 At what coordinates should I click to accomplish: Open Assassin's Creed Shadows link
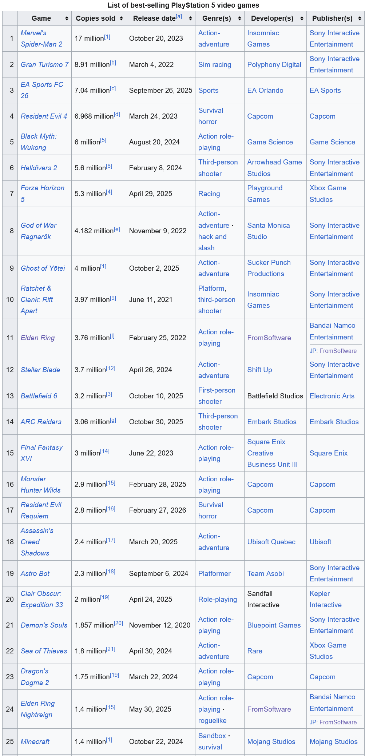click(37, 542)
